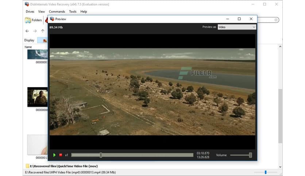Click the 03:18.870 elapsed time text
Viewport: 305px width, 176px height.
[x=203, y=153]
